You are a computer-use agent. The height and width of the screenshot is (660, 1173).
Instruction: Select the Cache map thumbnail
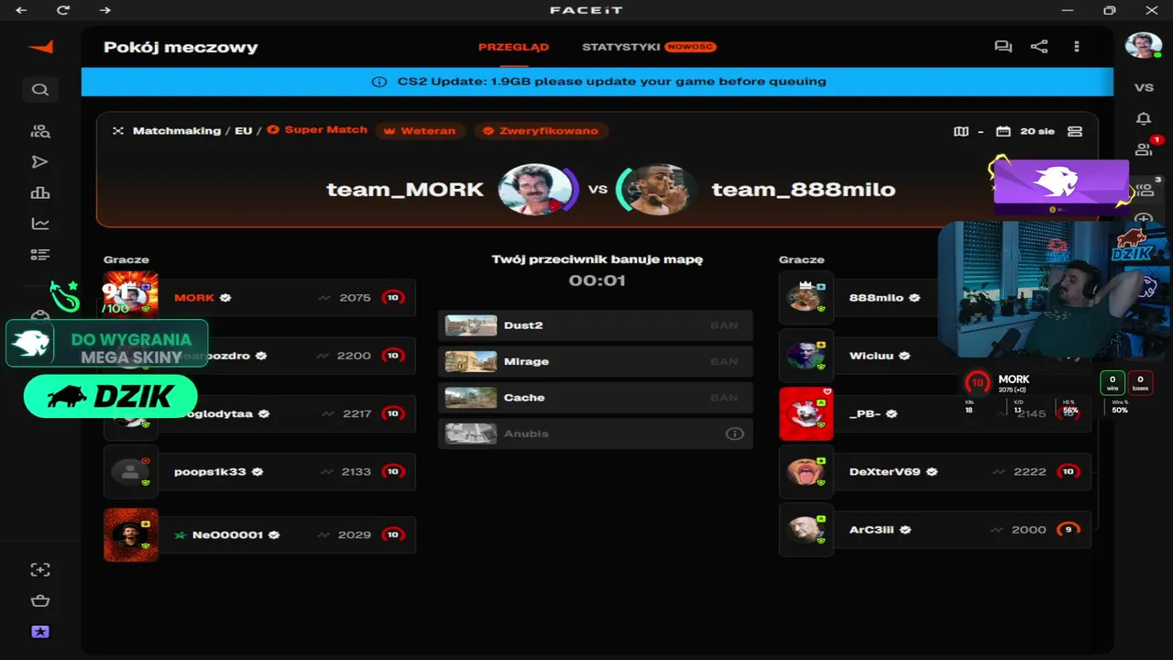pyautogui.click(x=471, y=398)
